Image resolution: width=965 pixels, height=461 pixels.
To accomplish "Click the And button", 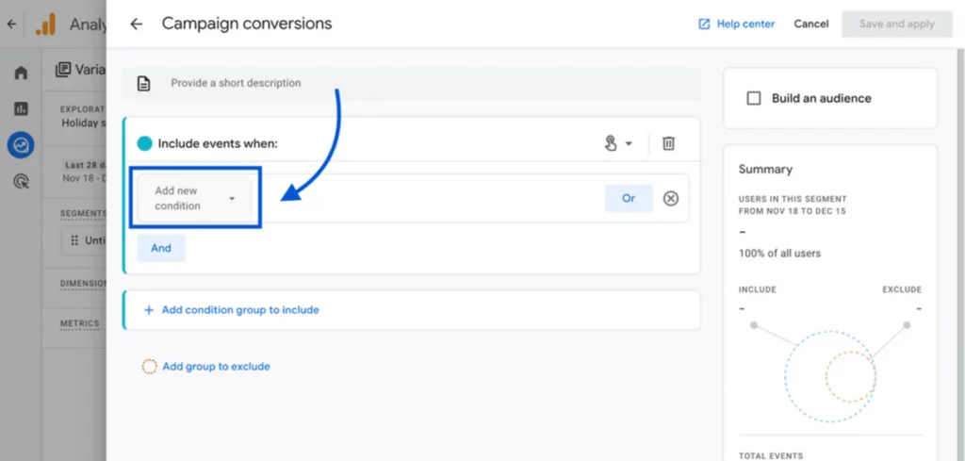I will pyautogui.click(x=161, y=248).
